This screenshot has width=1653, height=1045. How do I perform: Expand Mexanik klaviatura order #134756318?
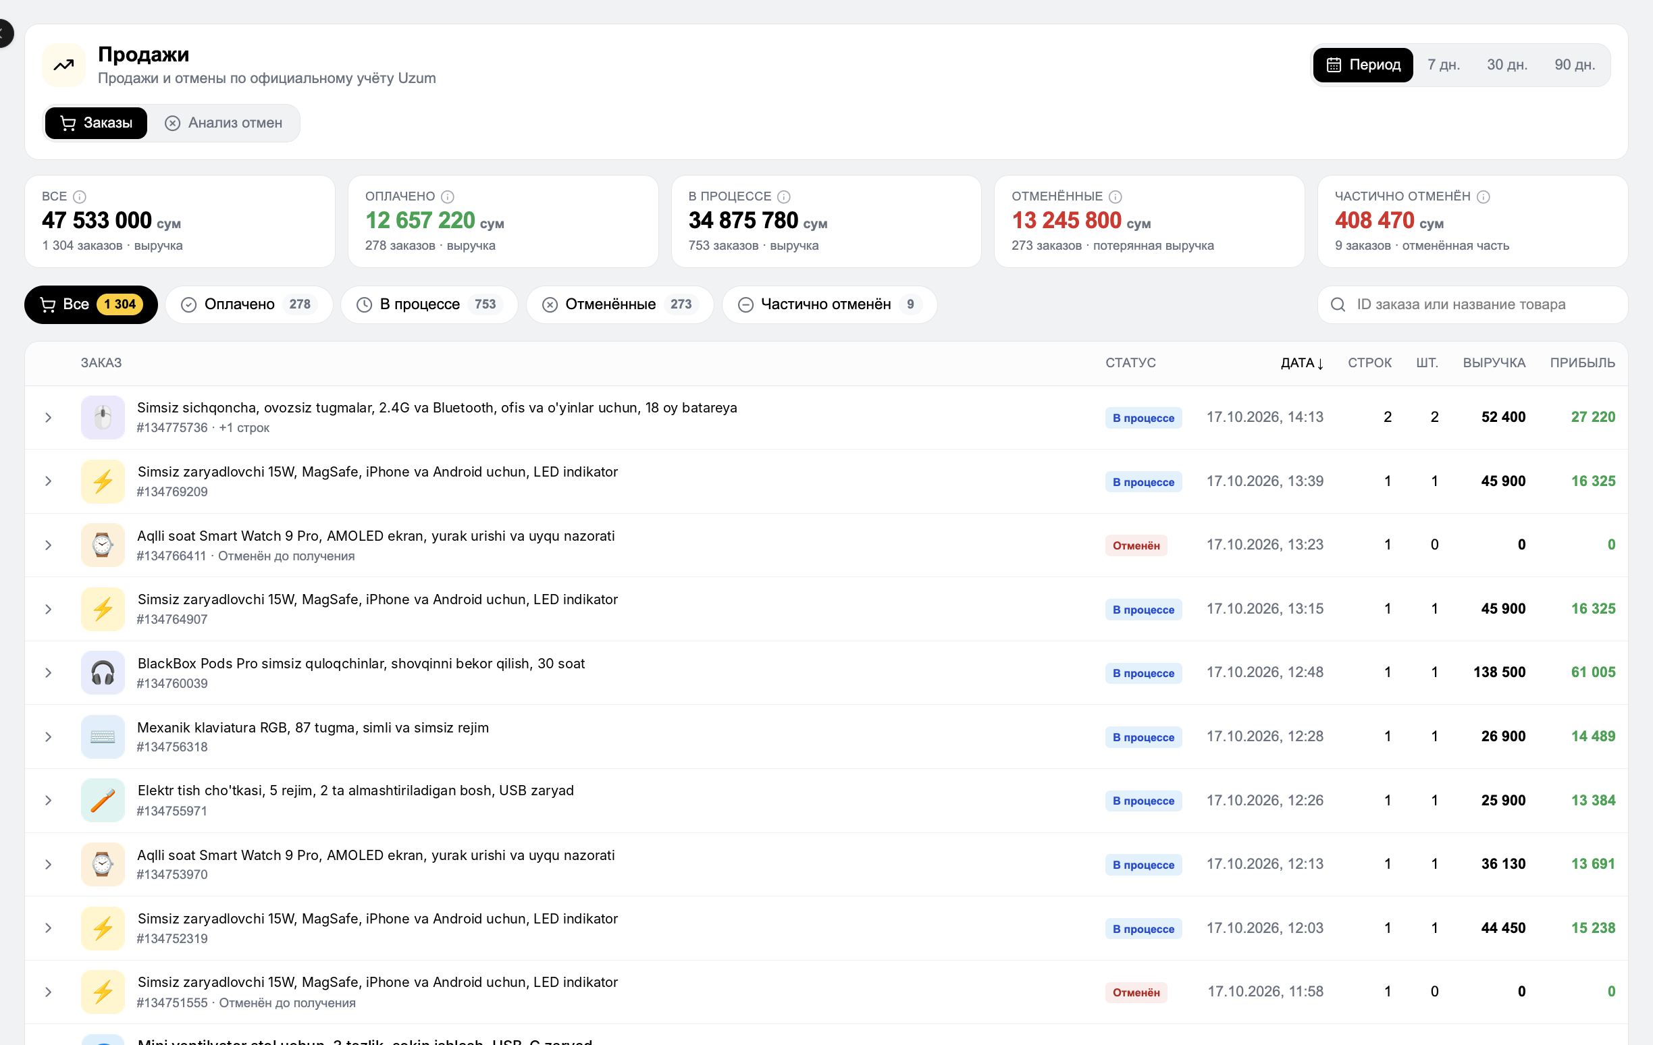tap(48, 736)
